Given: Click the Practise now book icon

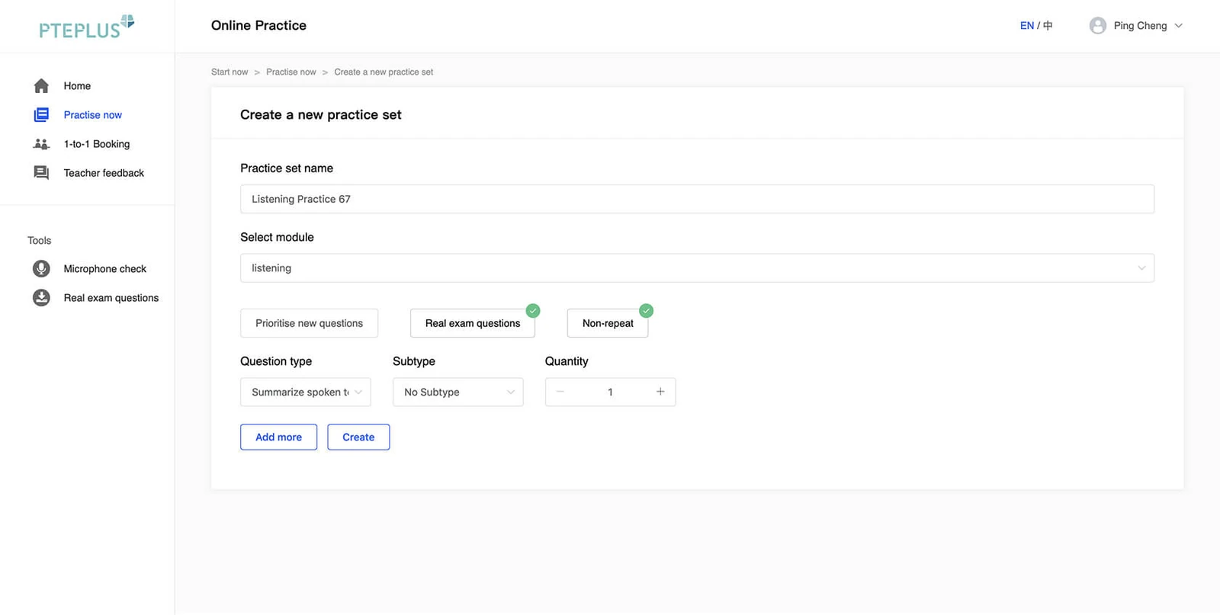Looking at the screenshot, I should (41, 115).
